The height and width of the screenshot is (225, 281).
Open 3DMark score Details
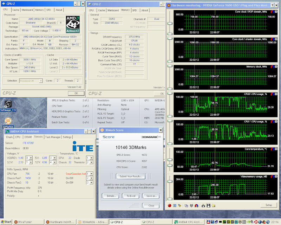[111, 196]
